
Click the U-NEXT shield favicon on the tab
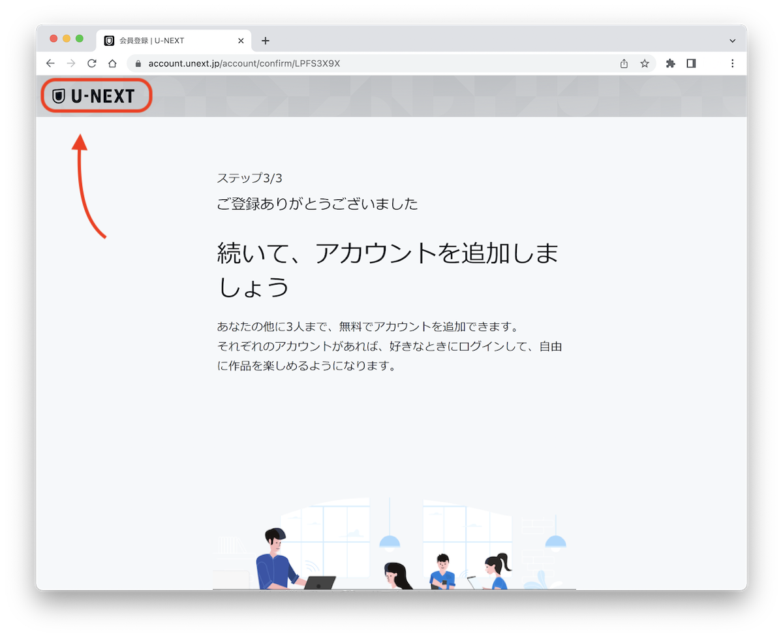coord(108,40)
